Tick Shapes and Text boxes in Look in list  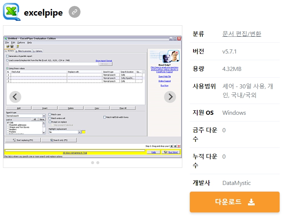[8, 127]
